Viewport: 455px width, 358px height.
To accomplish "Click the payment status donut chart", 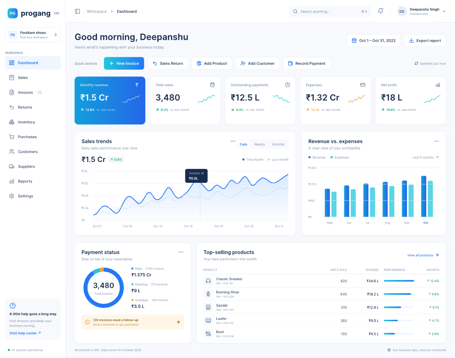I will (x=104, y=287).
